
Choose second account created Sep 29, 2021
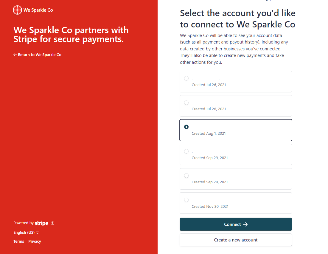[x=236, y=179]
